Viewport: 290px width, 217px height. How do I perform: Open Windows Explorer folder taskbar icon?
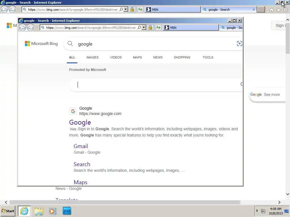point(39,211)
